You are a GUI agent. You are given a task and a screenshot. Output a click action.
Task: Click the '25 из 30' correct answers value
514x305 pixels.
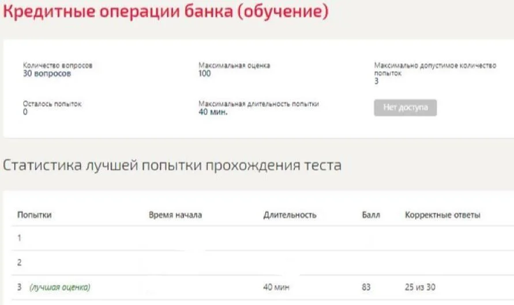(420, 287)
